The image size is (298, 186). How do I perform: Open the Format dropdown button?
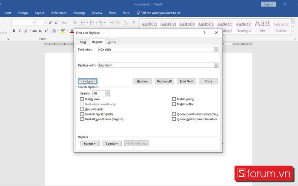pos(90,143)
